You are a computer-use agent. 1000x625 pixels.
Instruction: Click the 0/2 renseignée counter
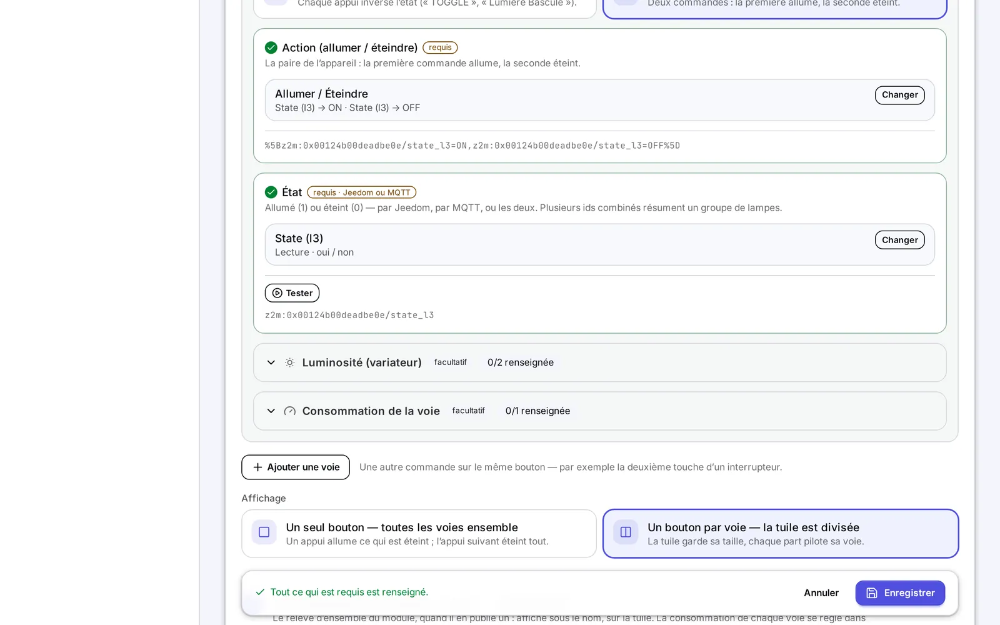pyautogui.click(x=521, y=362)
